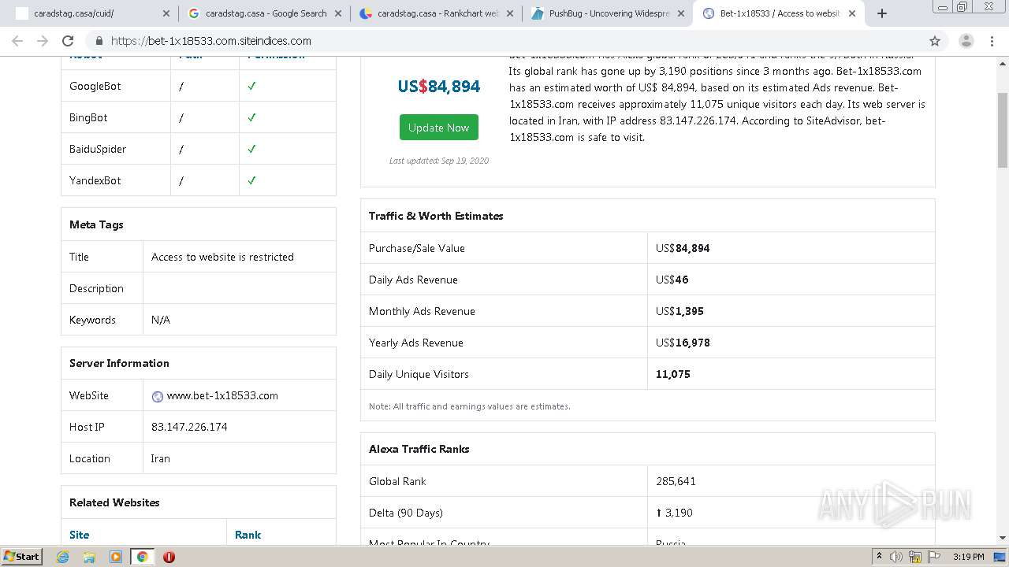The height and width of the screenshot is (567, 1009).
Task: Click BaiduSpider permission checkmark
Action: (251, 149)
